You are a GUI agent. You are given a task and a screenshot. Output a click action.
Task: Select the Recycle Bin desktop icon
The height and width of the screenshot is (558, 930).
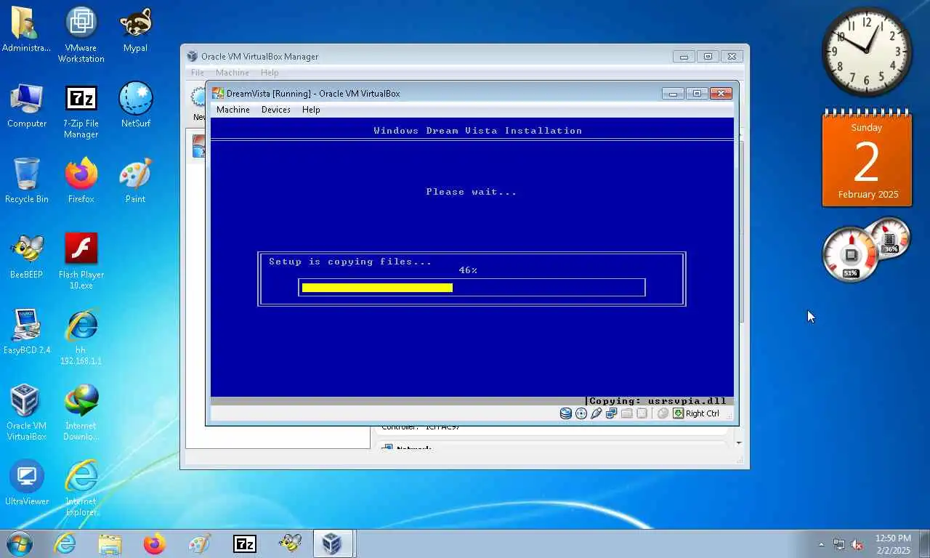(x=27, y=182)
